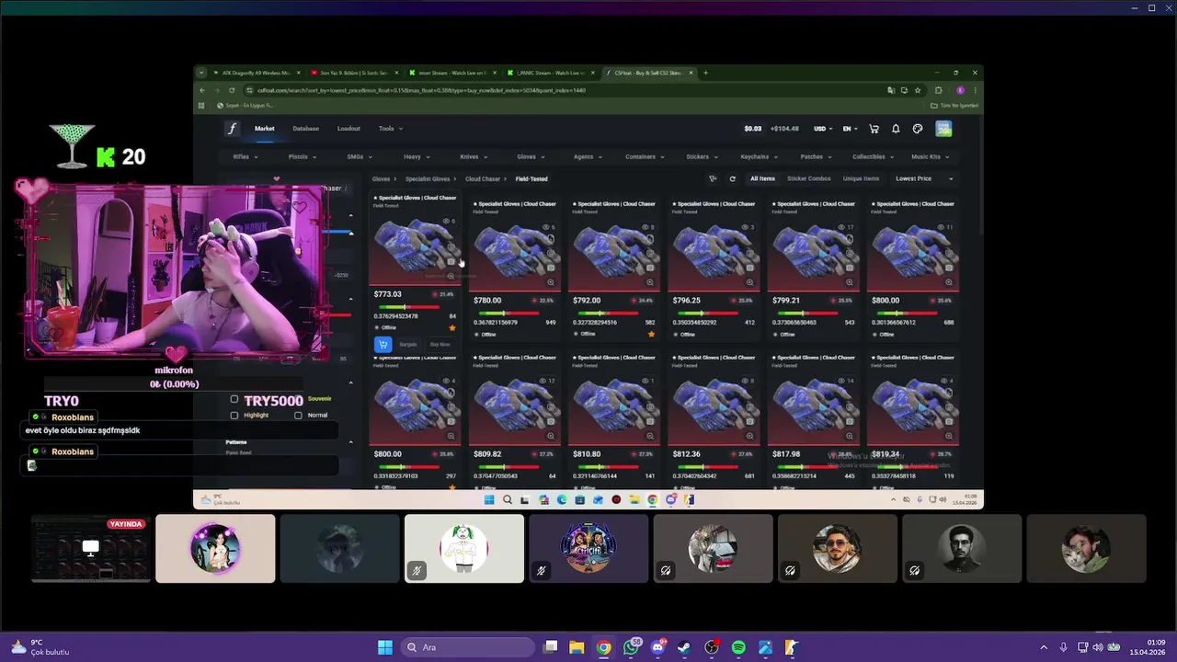Click the $104.48 balance amount

point(784,129)
